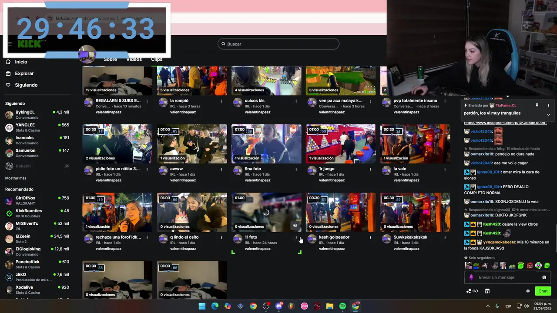Screen dimensions: 557x313
Task: Switch to the Videos tab
Action: click(x=134, y=59)
